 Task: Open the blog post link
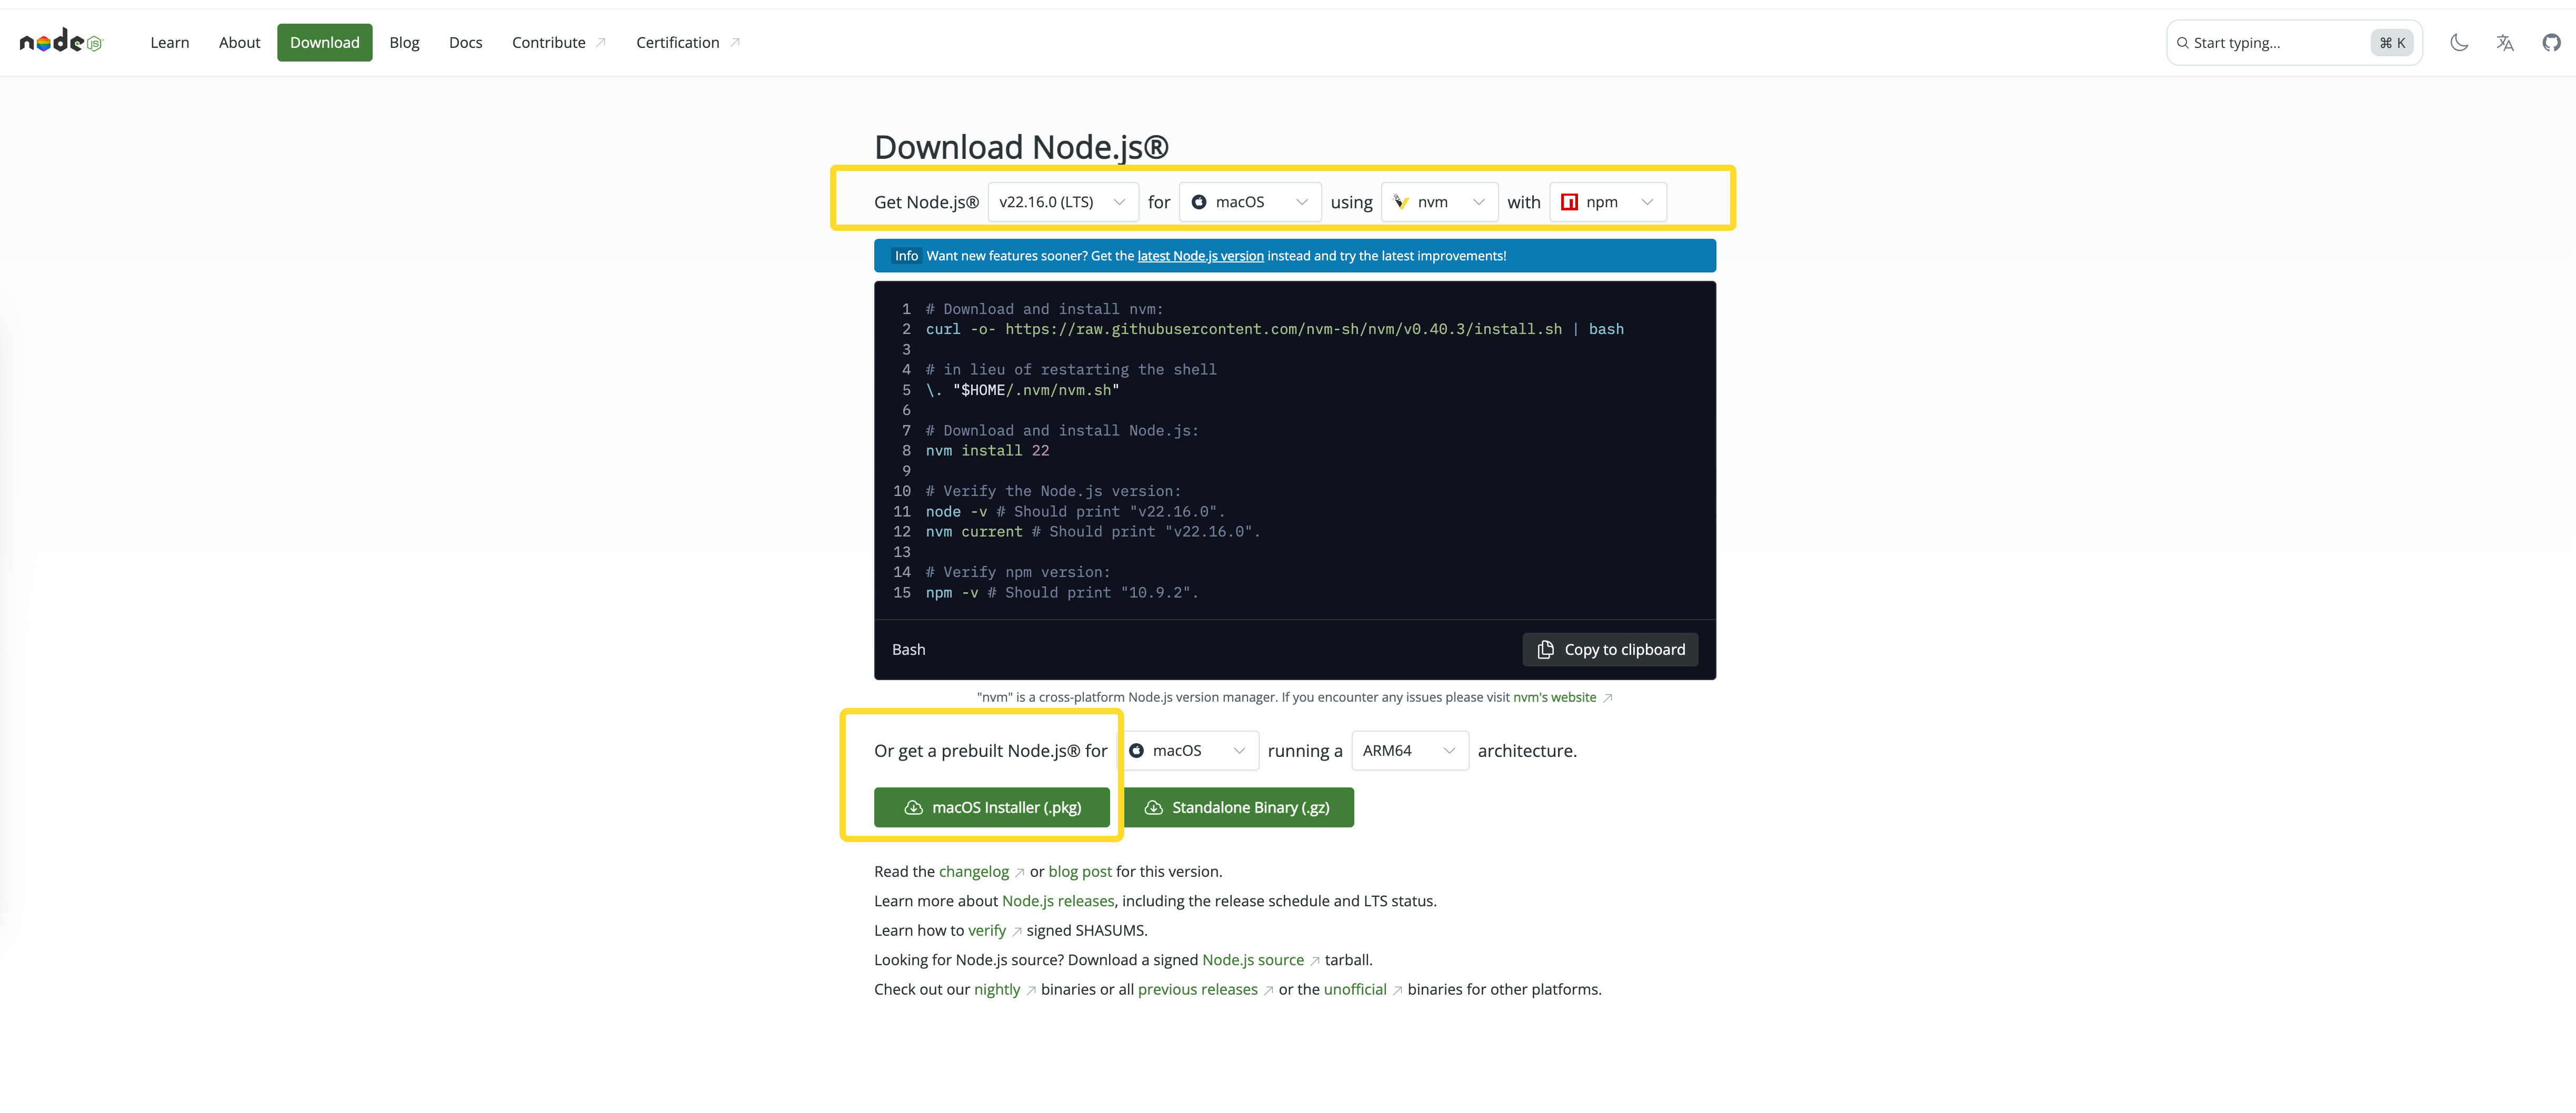click(1079, 871)
